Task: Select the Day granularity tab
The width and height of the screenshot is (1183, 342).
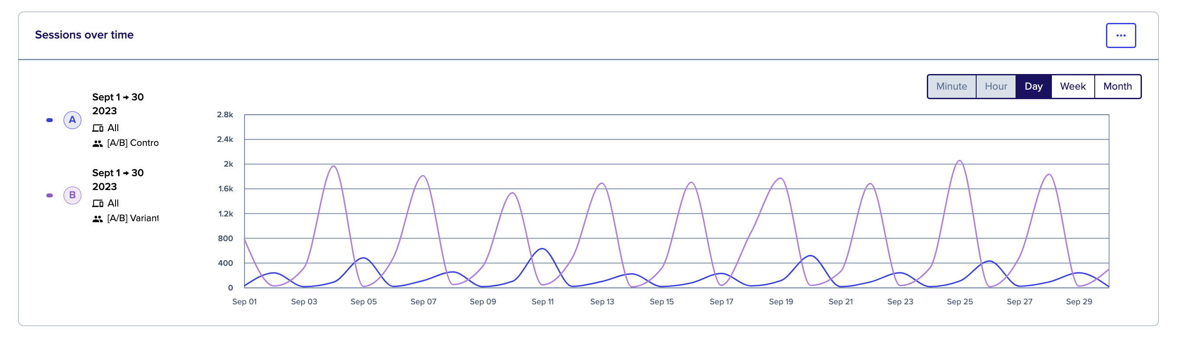Action: tap(1033, 87)
